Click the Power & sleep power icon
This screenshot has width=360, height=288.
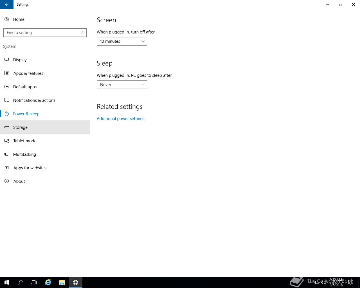pyautogui.click(x=7, y=114)
